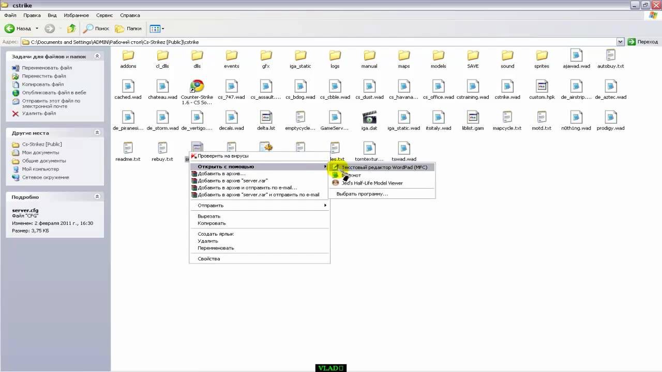662x372 pixels.
Task: Click Копировать файл task link
Action: pos(43,84)
